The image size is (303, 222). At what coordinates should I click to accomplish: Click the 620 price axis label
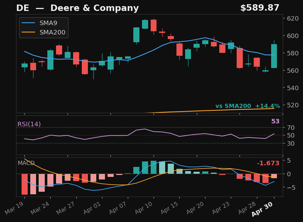[x=293, y=19]
